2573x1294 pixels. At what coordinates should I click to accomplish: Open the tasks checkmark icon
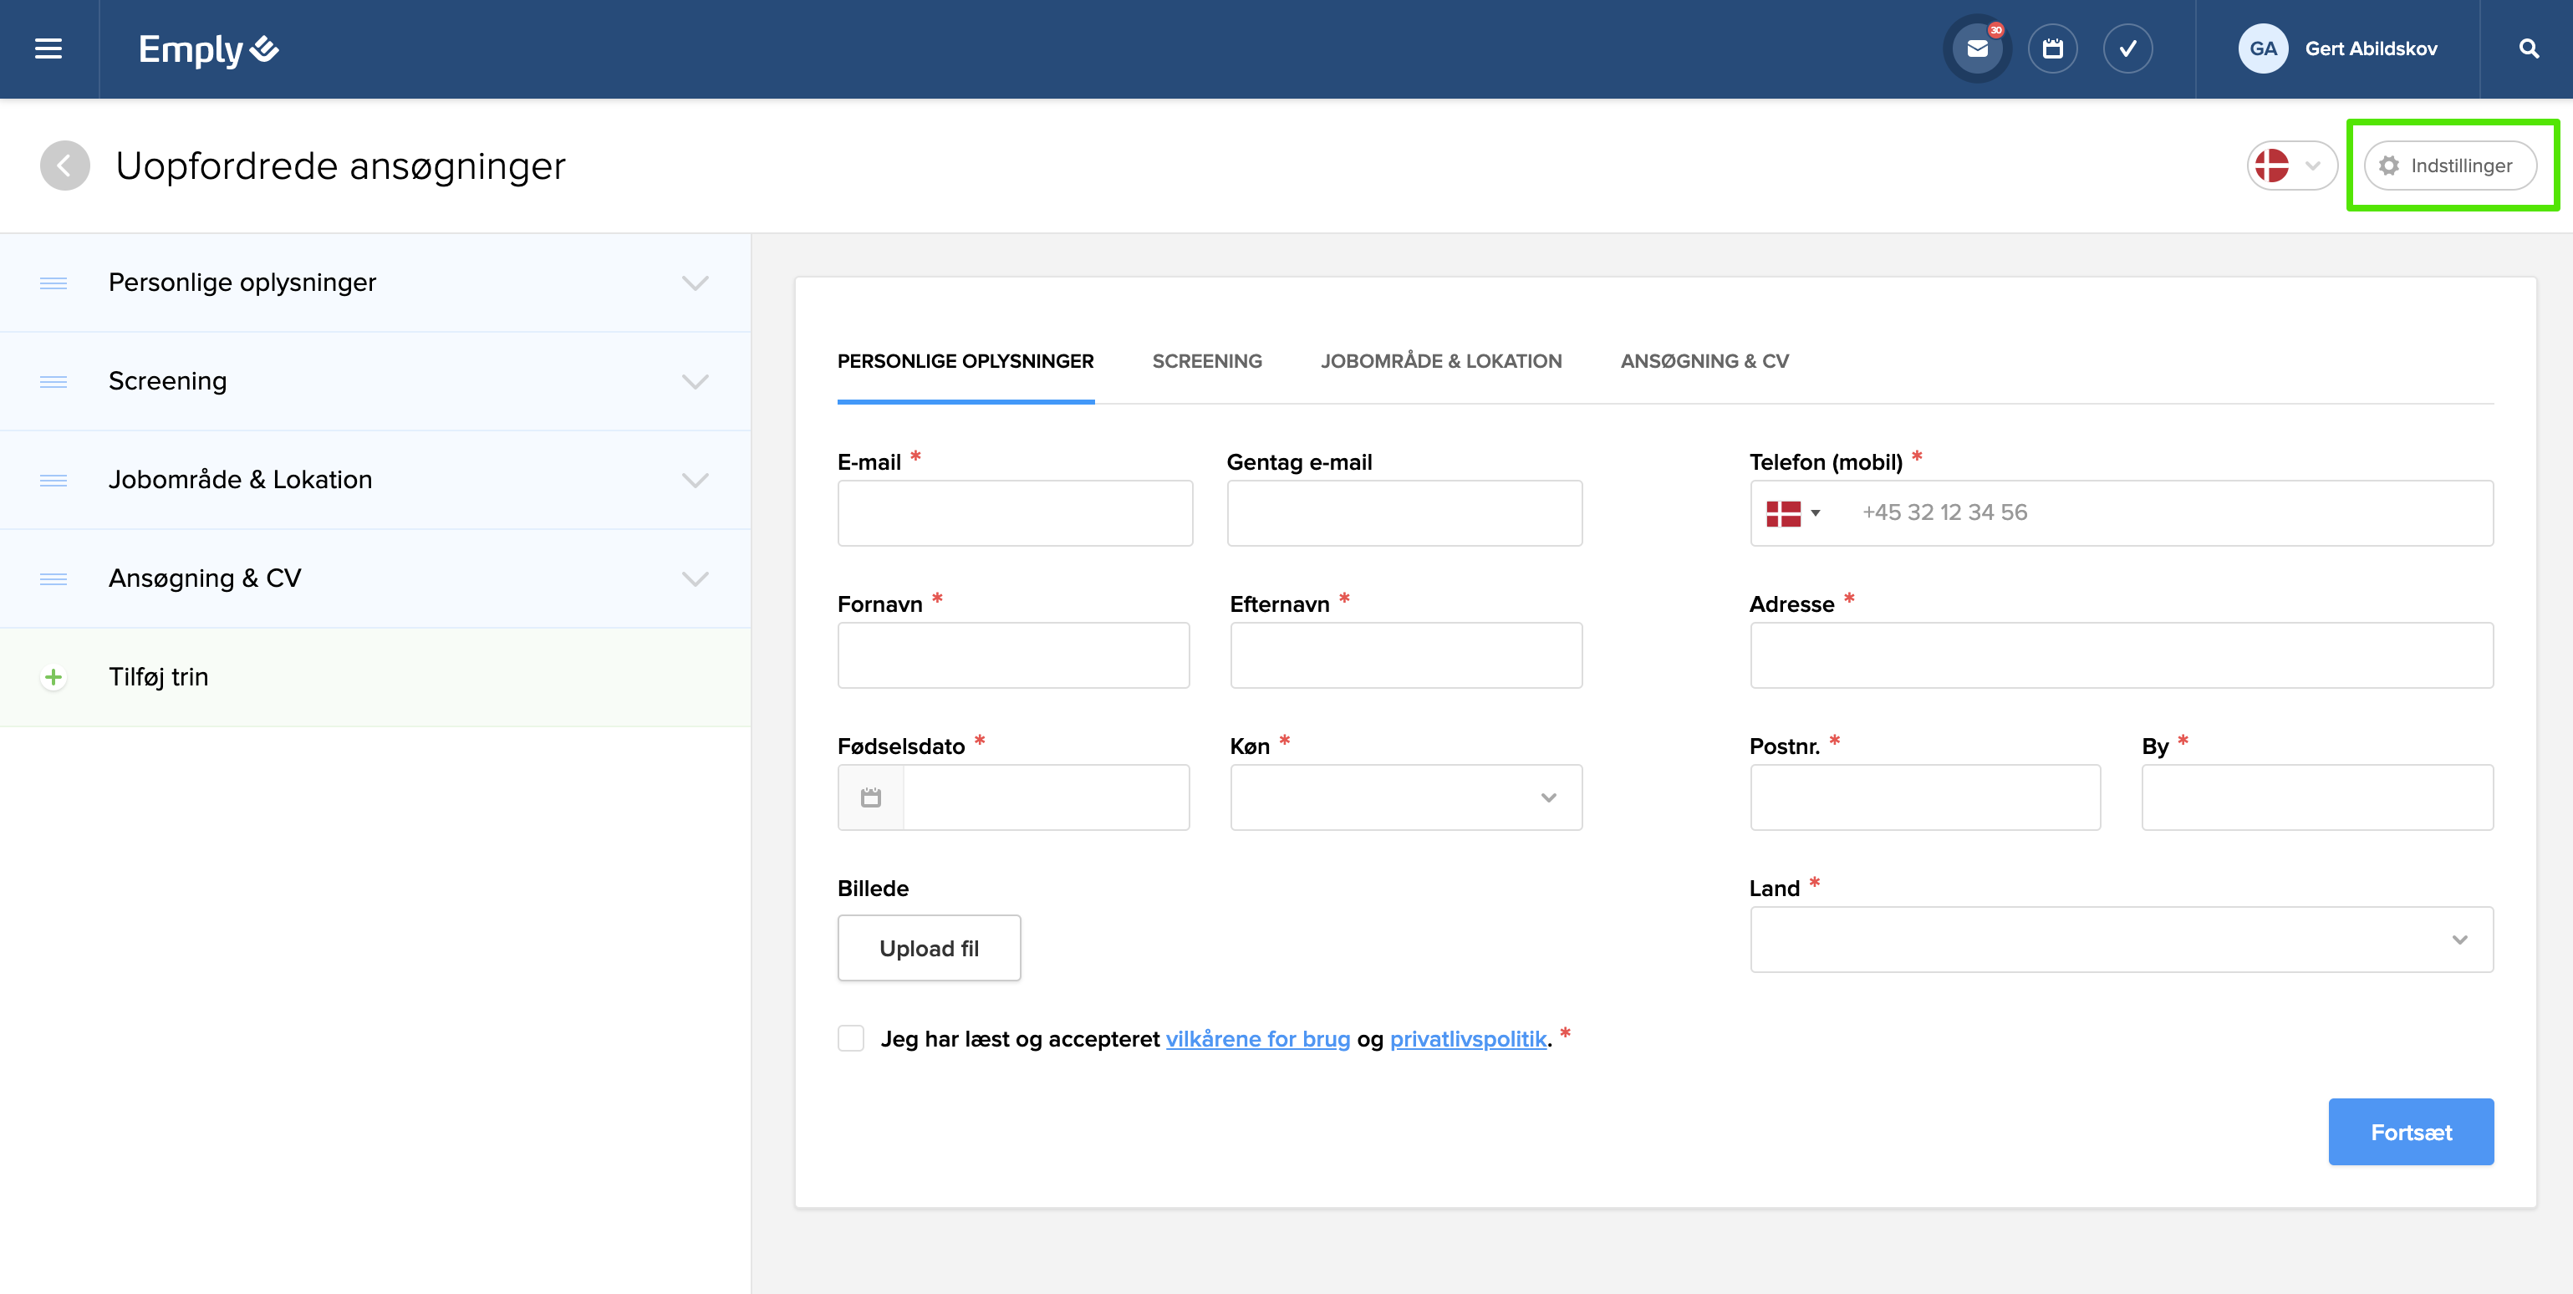tap(2127, 49)
